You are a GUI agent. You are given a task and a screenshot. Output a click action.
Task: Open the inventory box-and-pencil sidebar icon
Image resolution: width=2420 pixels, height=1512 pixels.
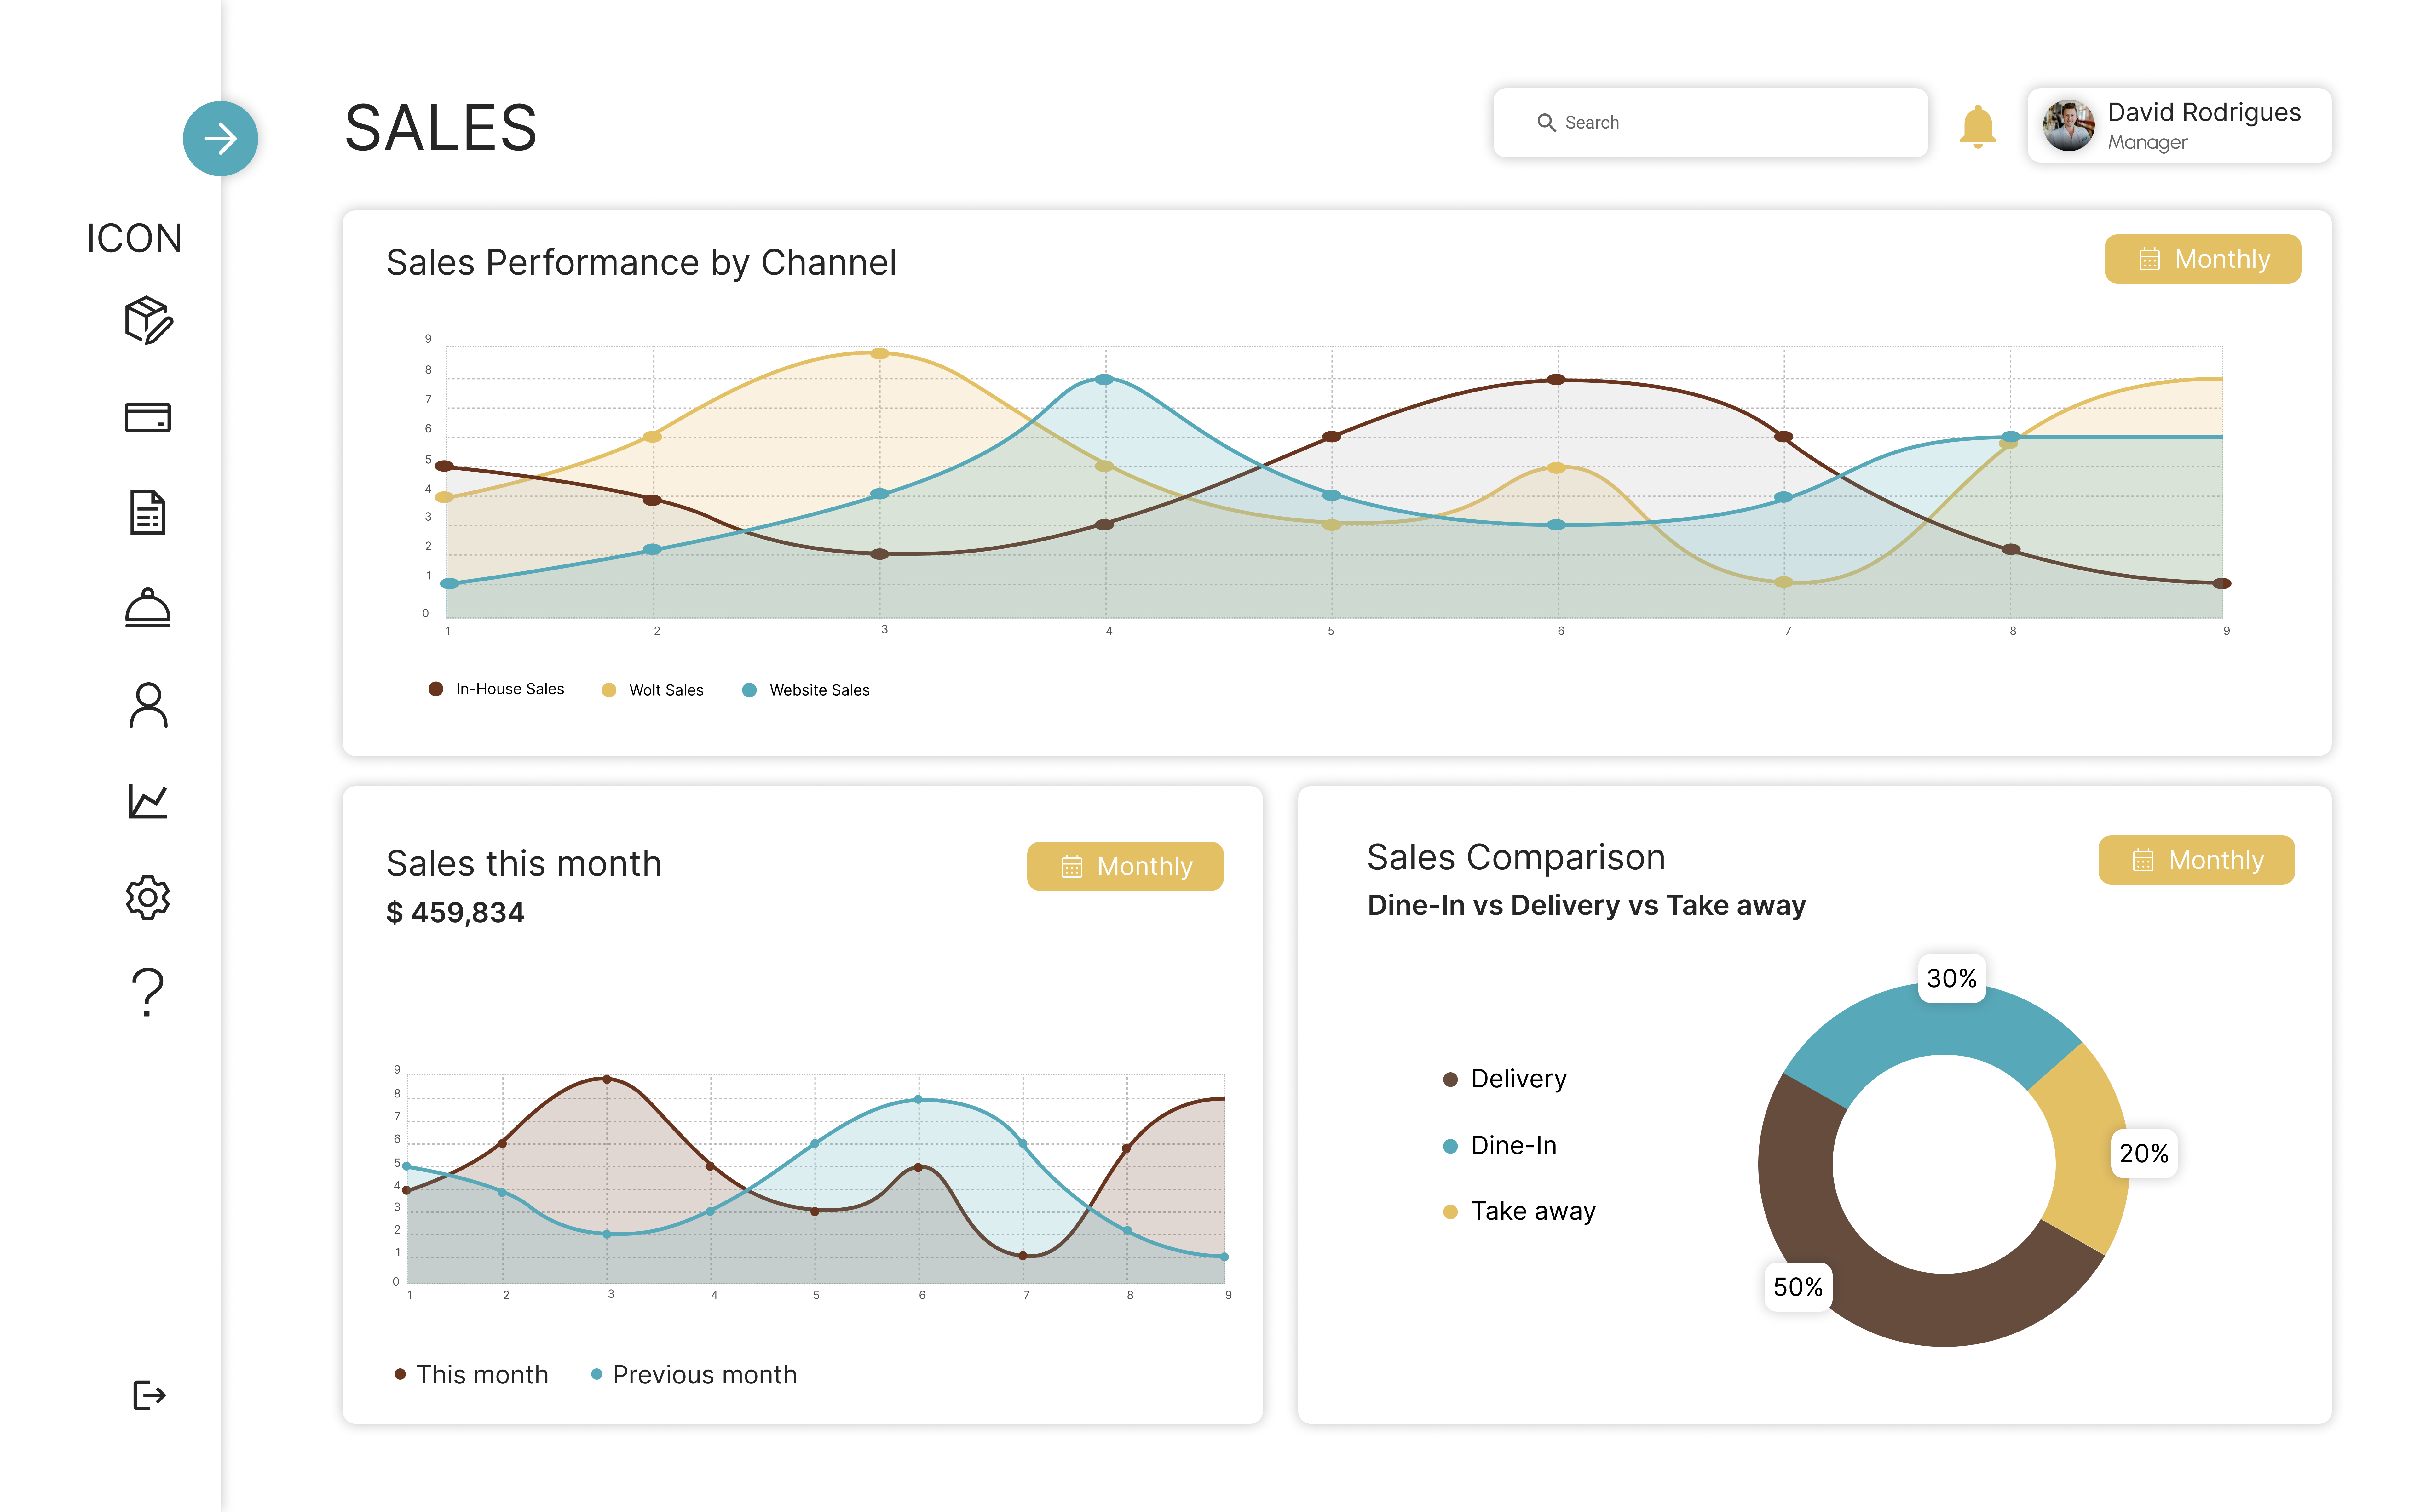pyautogui.click(x=148, y=320)
